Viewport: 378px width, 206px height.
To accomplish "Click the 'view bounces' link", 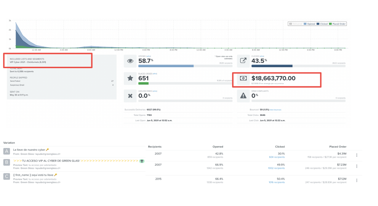I will point(276,110).
